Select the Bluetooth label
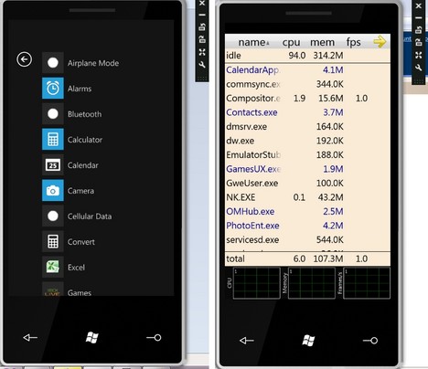Screen dimensions: 428x369 coord(85,114)
